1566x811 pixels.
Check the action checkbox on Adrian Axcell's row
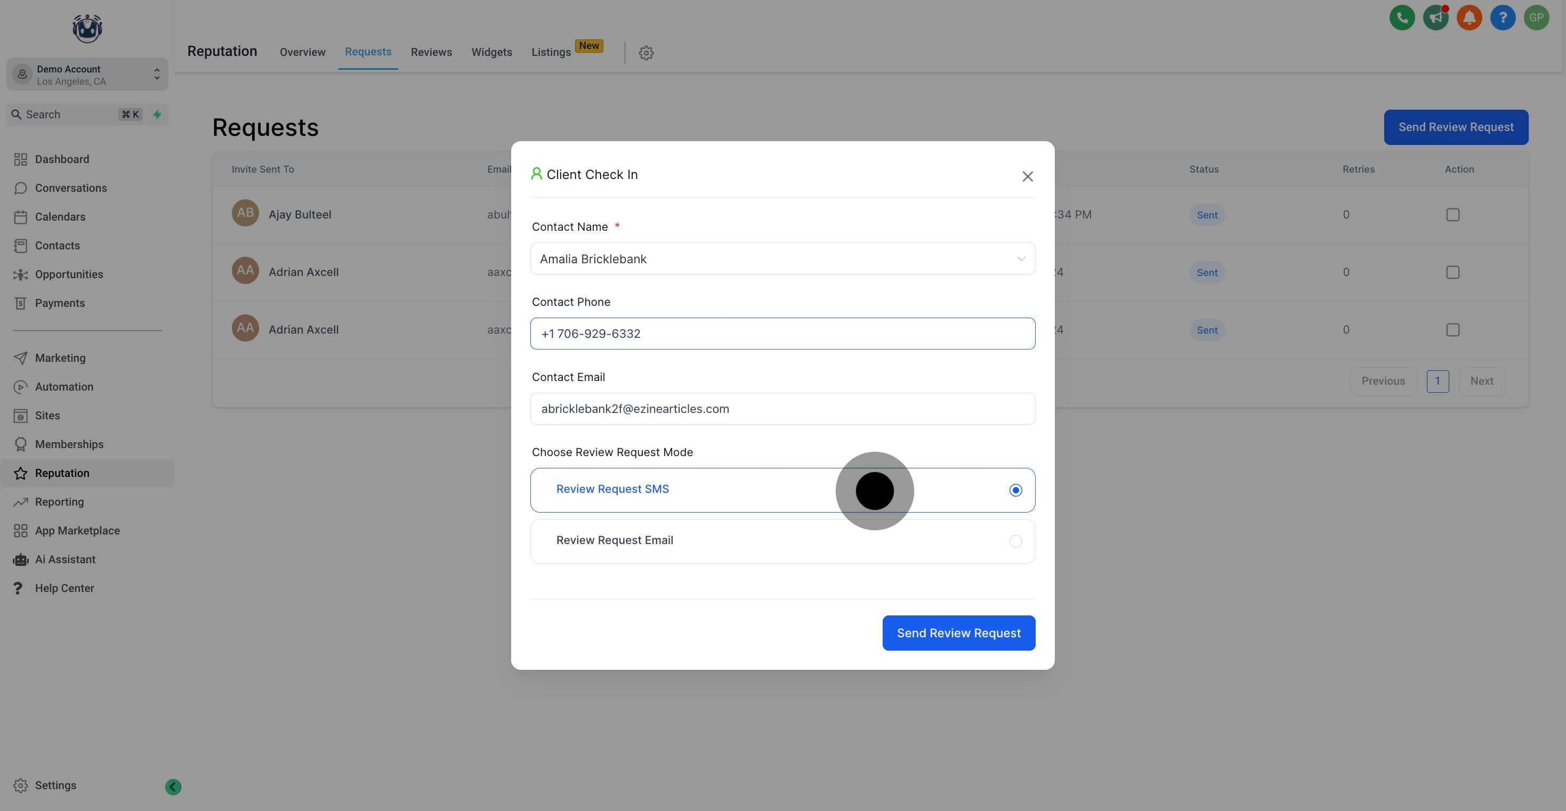(1453, 272)
